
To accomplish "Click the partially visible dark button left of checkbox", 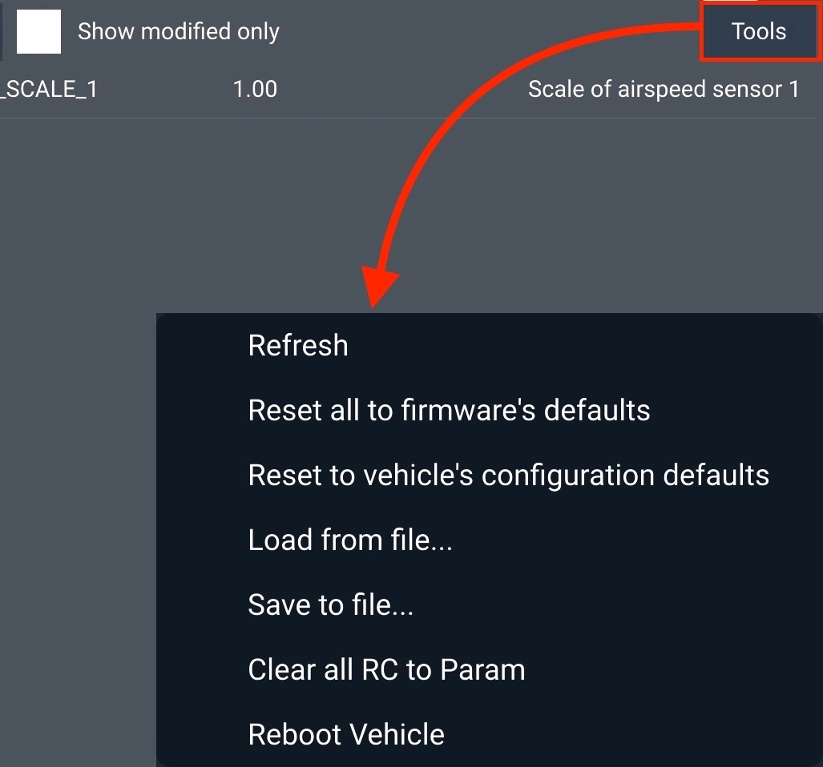I will pos(1,33).
